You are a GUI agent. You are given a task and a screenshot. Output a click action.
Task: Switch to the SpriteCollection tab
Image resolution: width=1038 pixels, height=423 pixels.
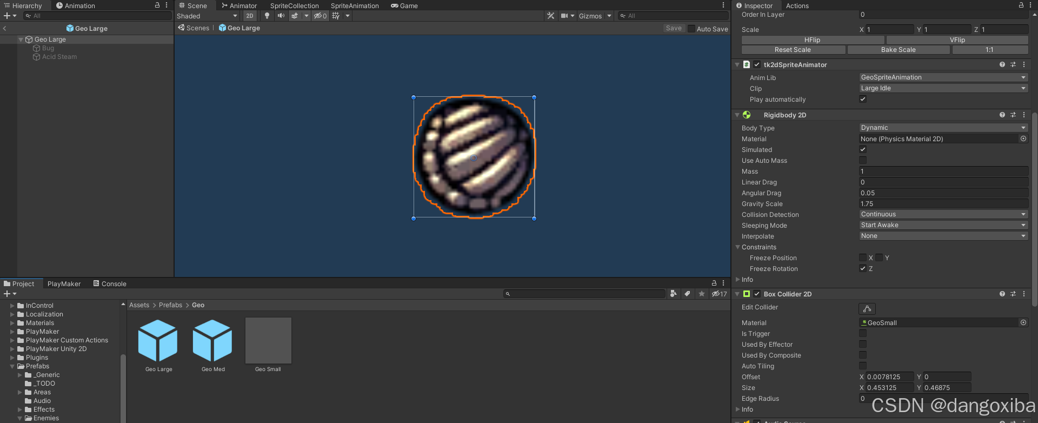tap(295, 5)
